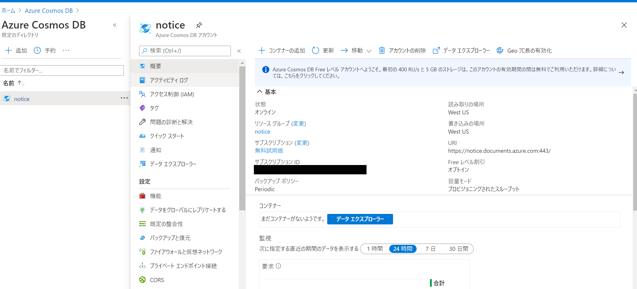Open the more options ellipsis next to 予約
This screenshot has height=289, width=637.
pyautogui.click(x=66, y=50)
